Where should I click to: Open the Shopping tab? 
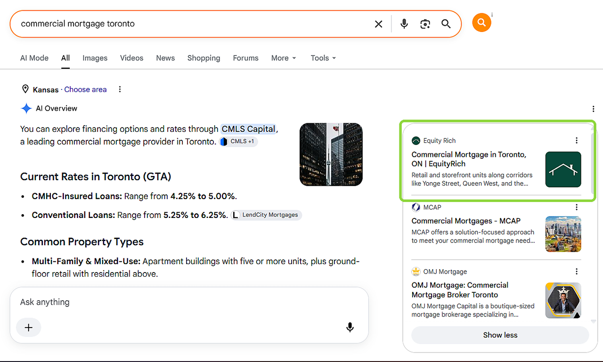coord(204,58)
